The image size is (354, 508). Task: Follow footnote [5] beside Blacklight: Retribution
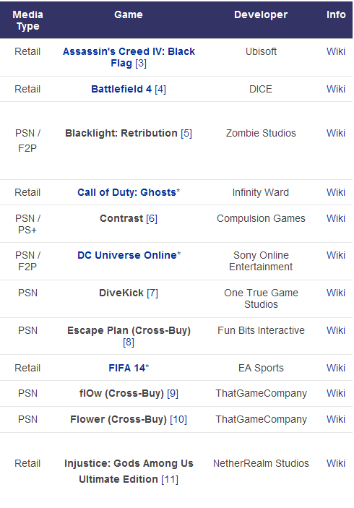point(186,133)
